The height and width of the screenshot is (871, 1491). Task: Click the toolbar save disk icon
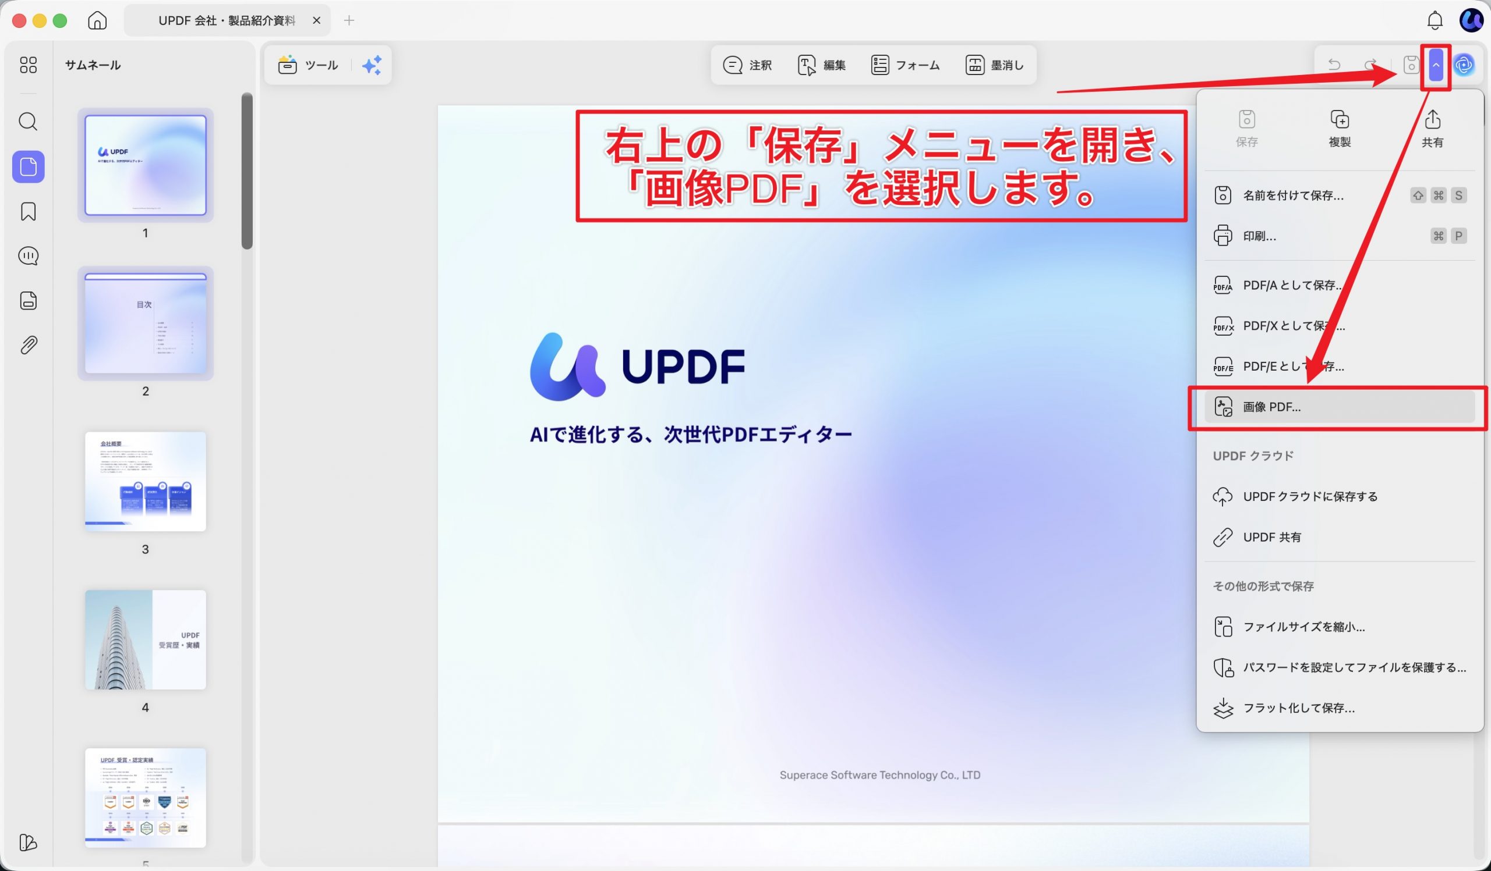[x=1411, y=65]
